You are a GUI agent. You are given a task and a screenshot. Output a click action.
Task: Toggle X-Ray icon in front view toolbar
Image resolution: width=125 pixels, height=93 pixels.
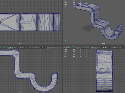[30, 48]
